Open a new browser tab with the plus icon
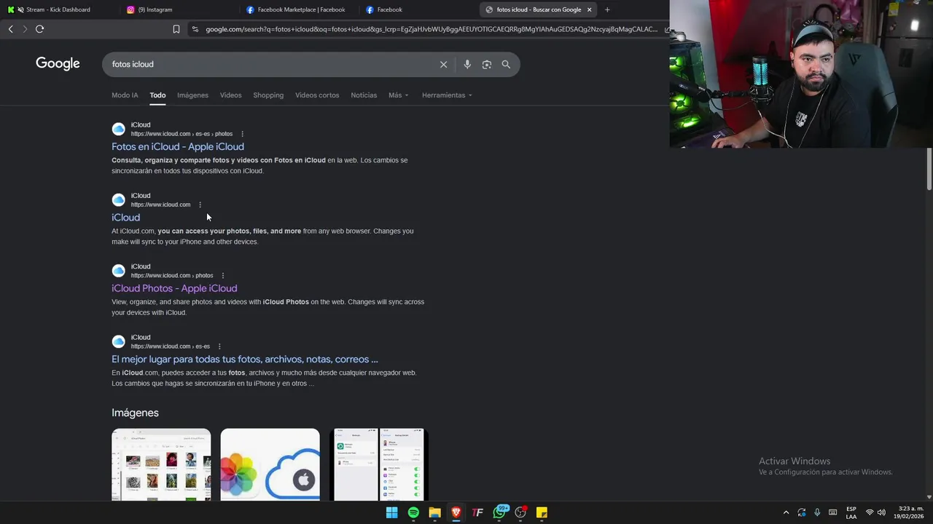This screenshot has width=933, height=524. click(x=607, y=9)
